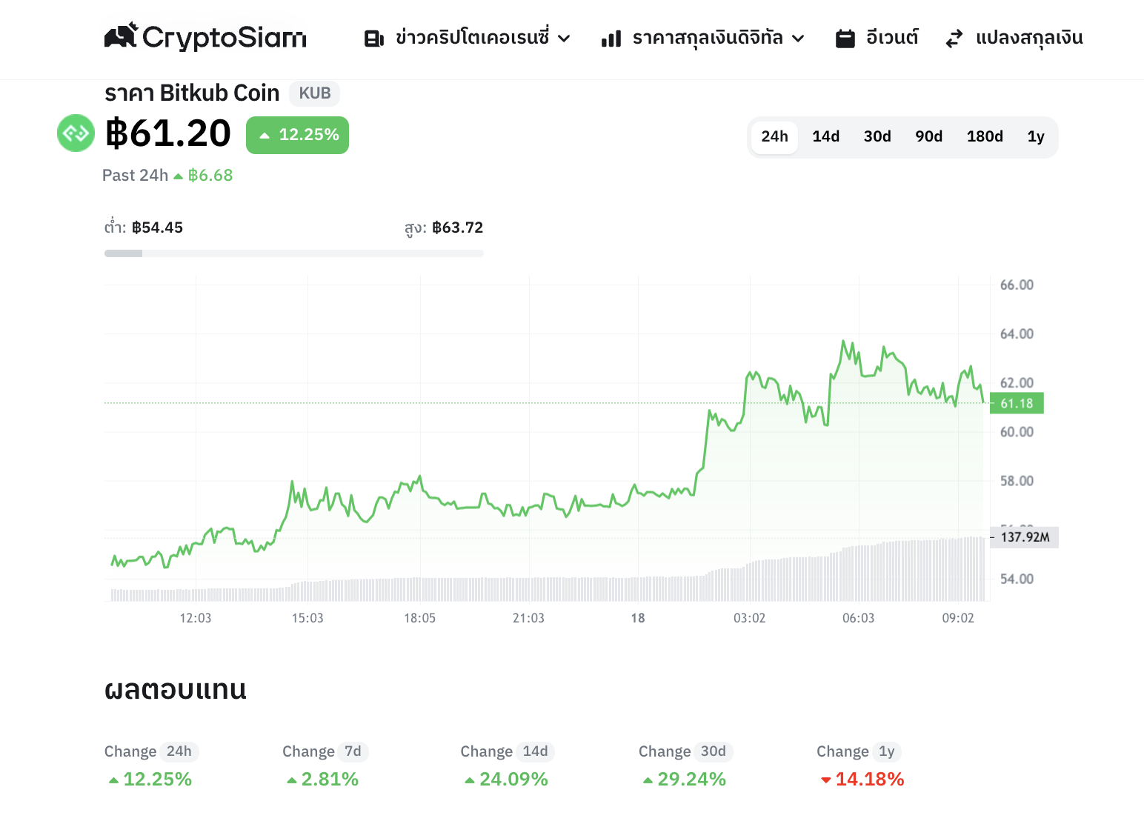Click the 18 date axis label
Image resolution: width=1144 pixels, height=827 pixels.
[638, 618]
